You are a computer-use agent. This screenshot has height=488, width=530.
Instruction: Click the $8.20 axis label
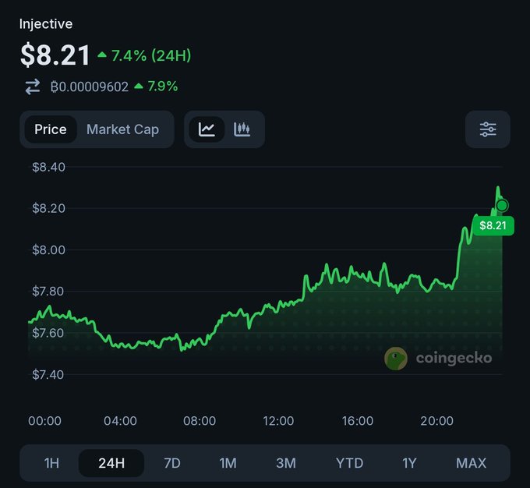tap(48, 208)
